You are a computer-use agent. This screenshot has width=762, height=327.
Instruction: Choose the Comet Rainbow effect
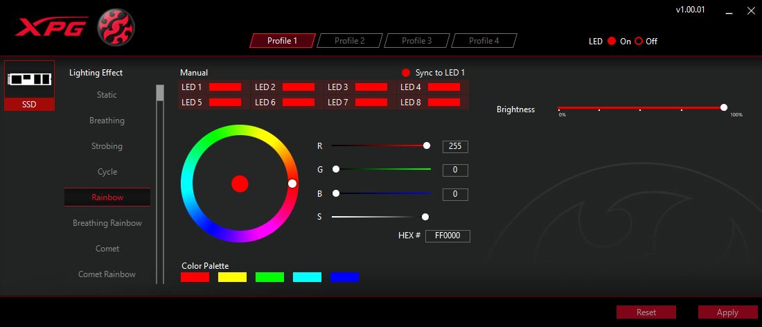(107, 274)
